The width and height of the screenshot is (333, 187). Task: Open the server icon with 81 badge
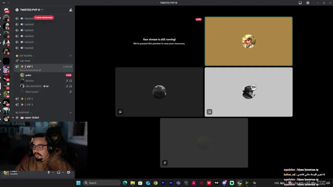(6, 78)
